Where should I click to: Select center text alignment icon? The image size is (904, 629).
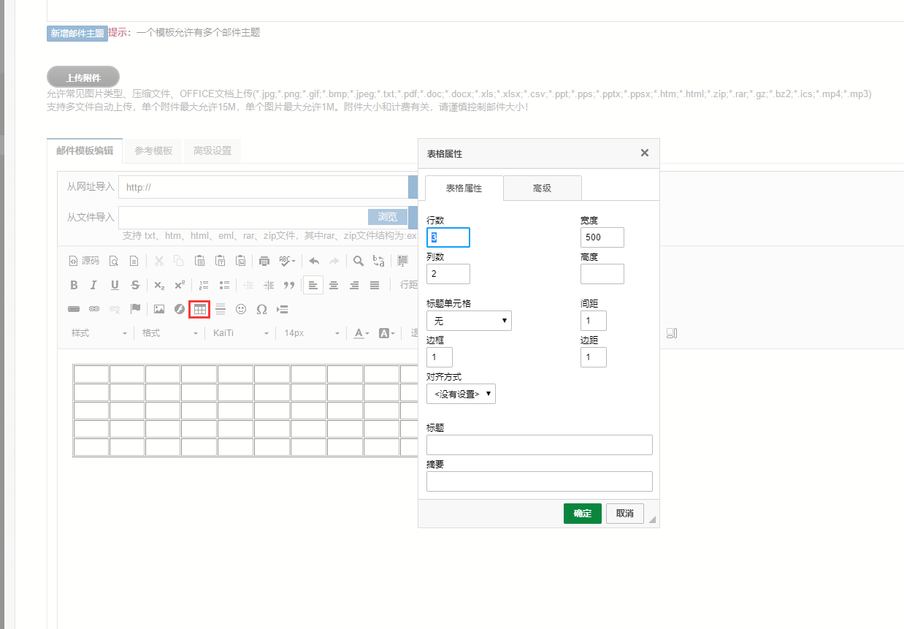pos(334,285)
